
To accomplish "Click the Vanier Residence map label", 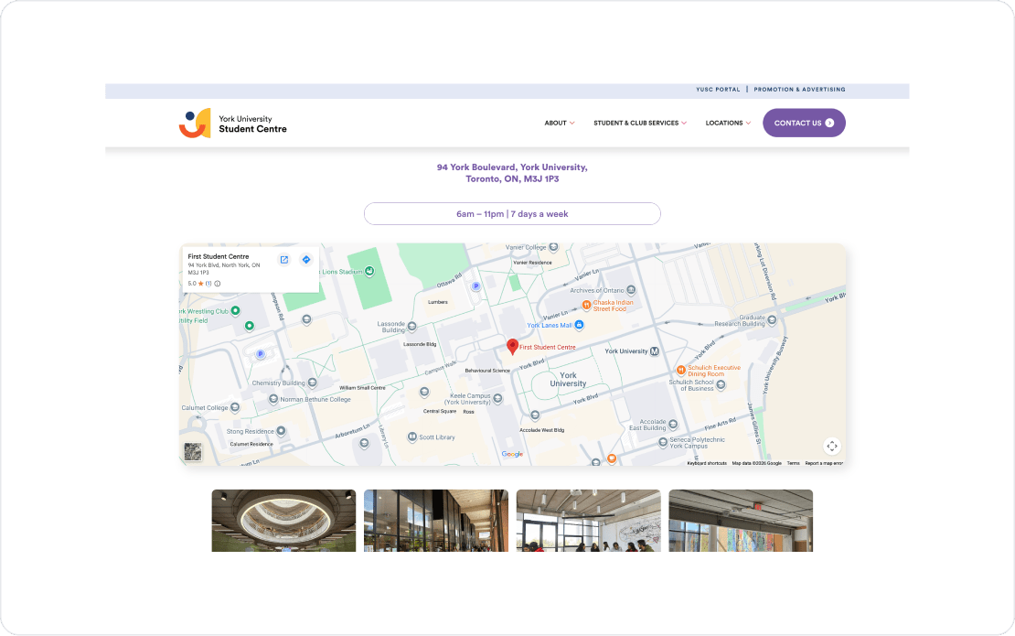I will (532, 263).
